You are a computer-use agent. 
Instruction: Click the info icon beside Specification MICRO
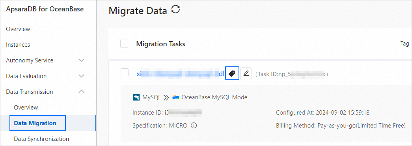[x=194, y=126]
